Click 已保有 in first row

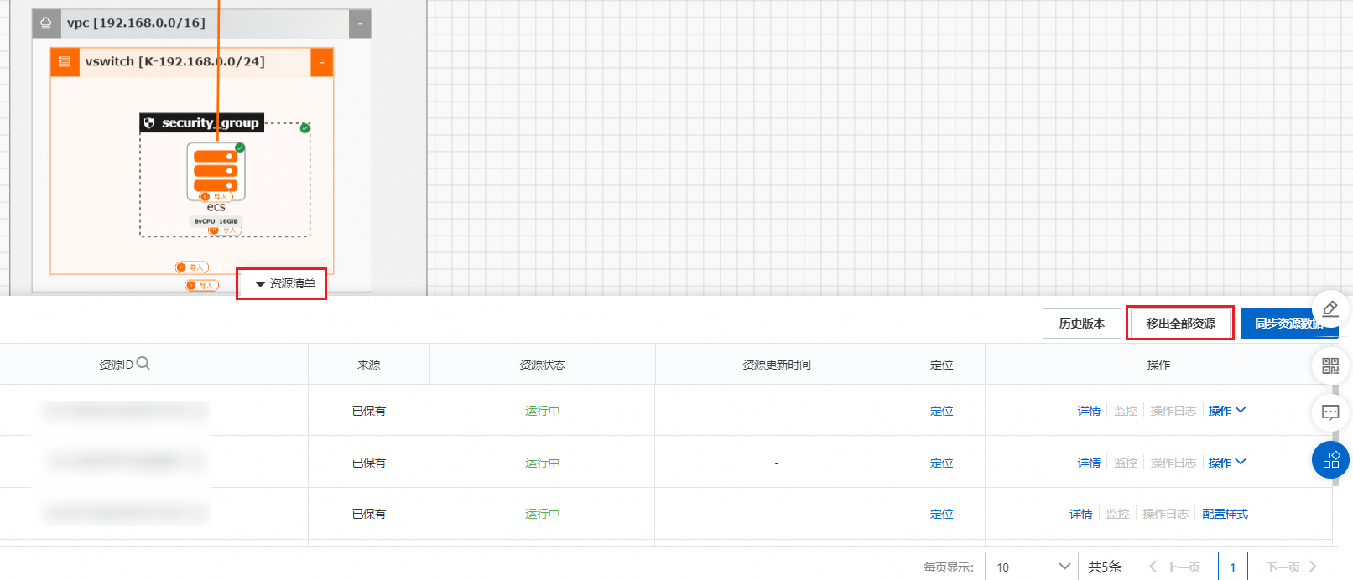click(368, 411)
